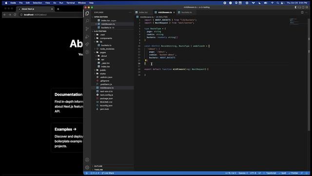312x176 pixels.
Task: Click the Wi-Fi menu bar icon
Action: pos(272,3)
